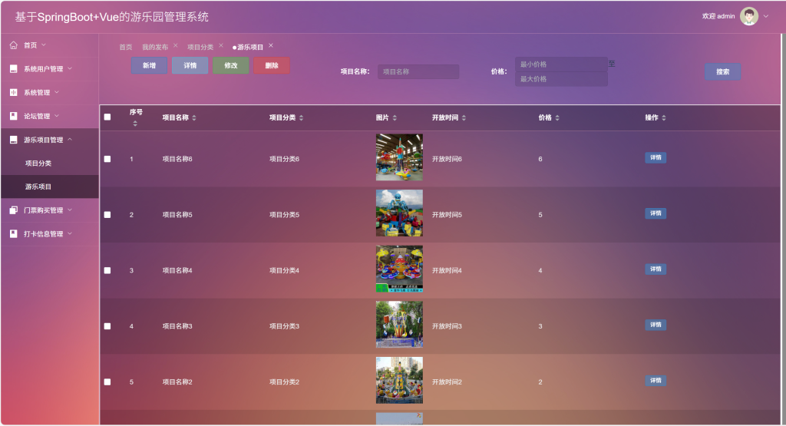Open 详情 for 项目名称2 row
Image resolution: width=786 pixels, height=426 pixels.
click(656, 381)
